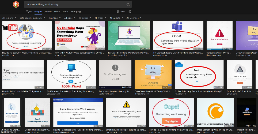Screen dimensions: 258x134
Task: Expand the All regions dropdown
Action: (9, 18)
